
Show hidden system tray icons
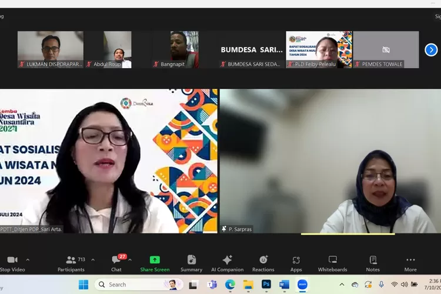[x=342, y=285]
